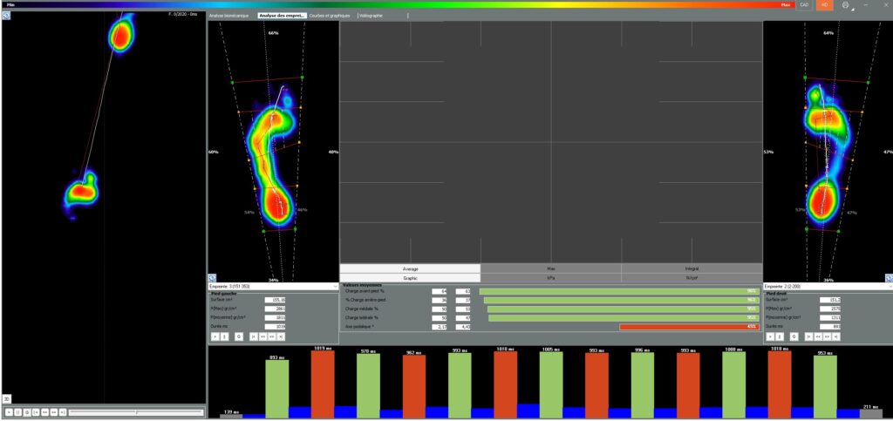The height and width of the screenshot is (421, 893).
Task: Play the left foot (Pied gauche) animation
Action: (215, 335)
